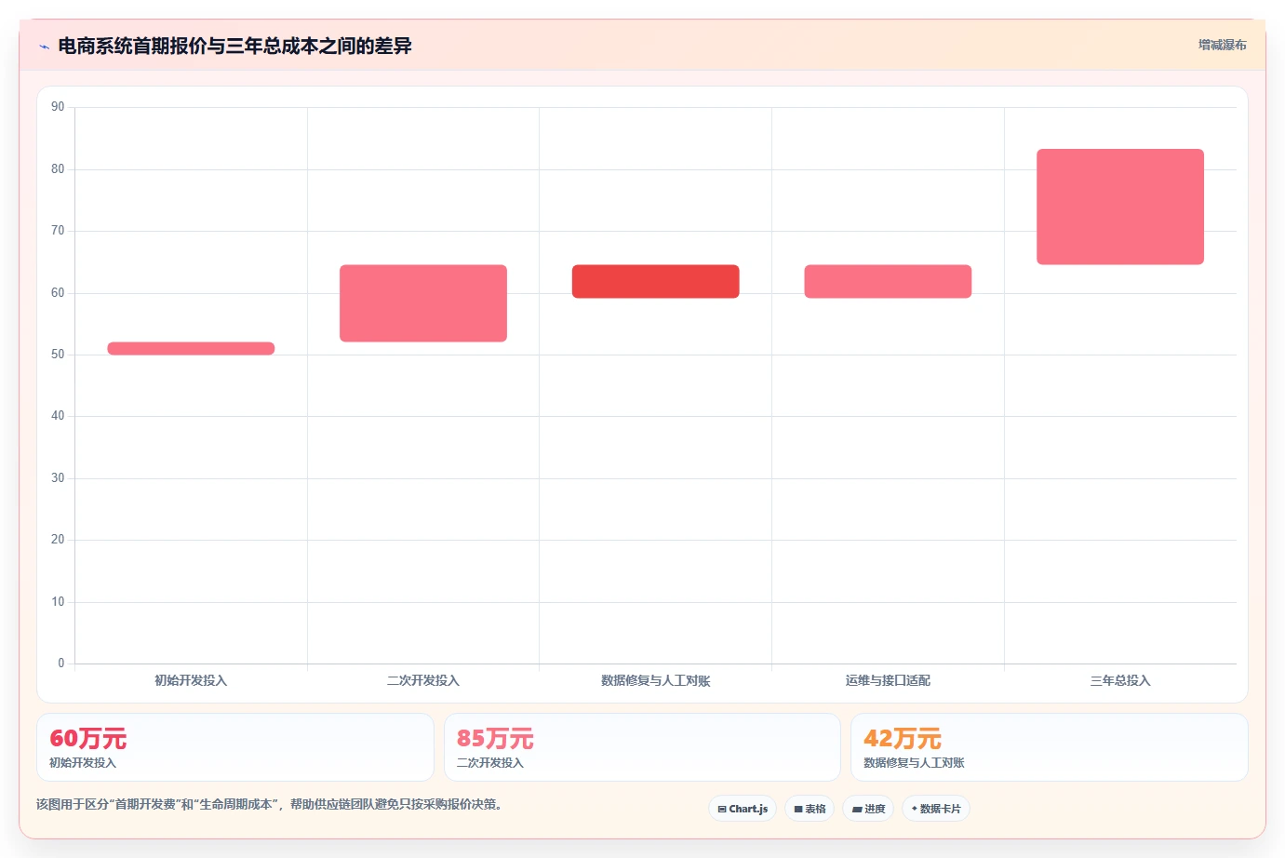Click the 进度 tag chip
1285x858 pixels.
868,809
